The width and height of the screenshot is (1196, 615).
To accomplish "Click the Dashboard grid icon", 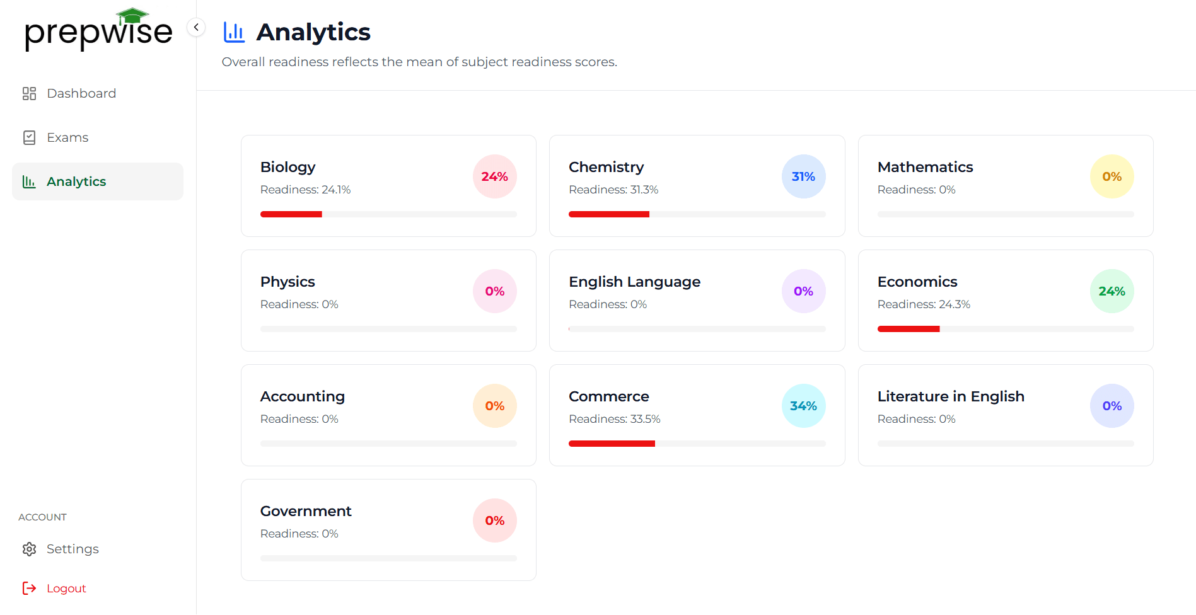I will [29, 94].
